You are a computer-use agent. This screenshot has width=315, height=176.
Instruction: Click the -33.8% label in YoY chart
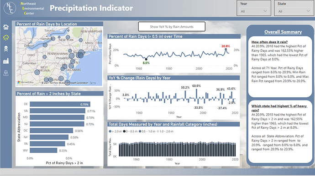click(198, 108)
